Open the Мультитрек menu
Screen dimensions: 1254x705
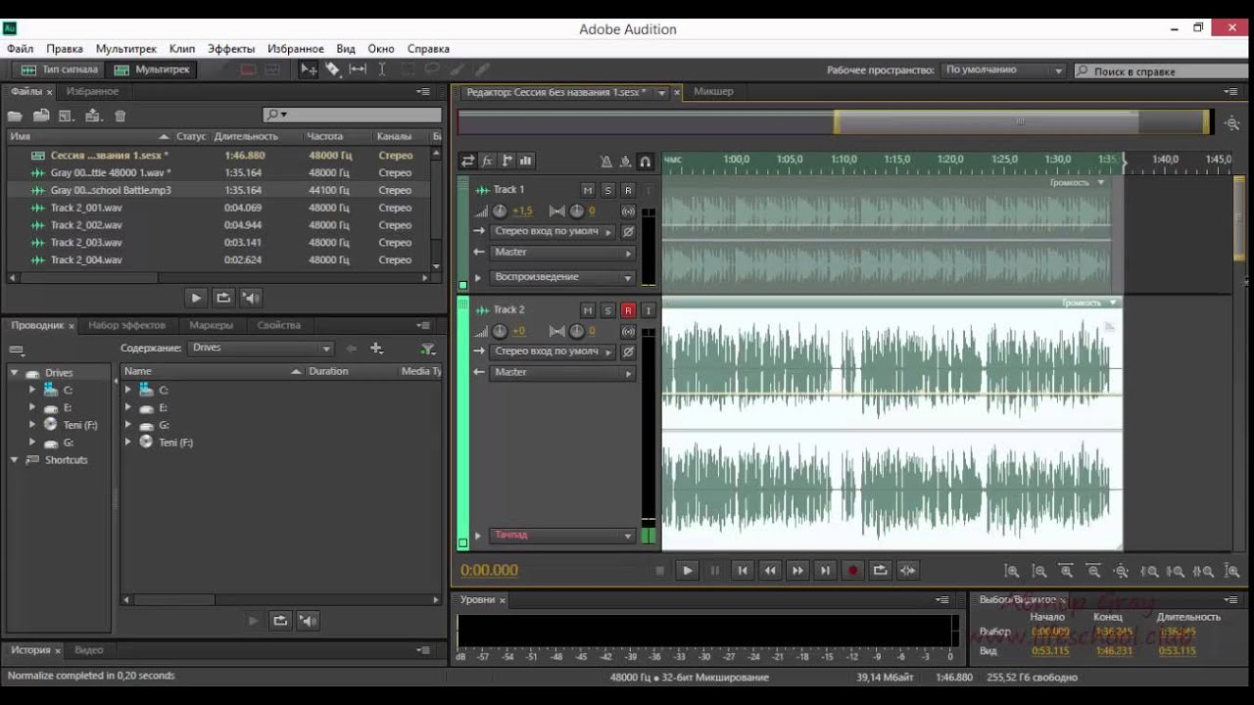click(125, 49)
